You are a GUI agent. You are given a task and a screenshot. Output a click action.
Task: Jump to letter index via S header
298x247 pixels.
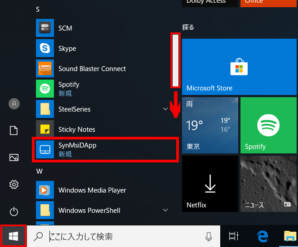(x=38, y=9)
